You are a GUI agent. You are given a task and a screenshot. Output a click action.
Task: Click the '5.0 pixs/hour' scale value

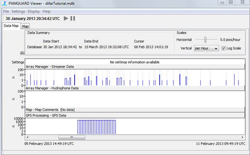(230, 40)
